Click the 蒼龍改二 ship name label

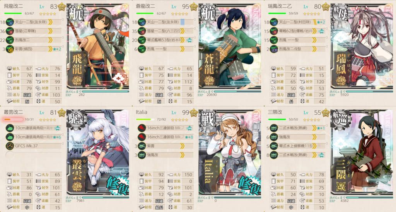pyautogui.click(x=145, y=6)
